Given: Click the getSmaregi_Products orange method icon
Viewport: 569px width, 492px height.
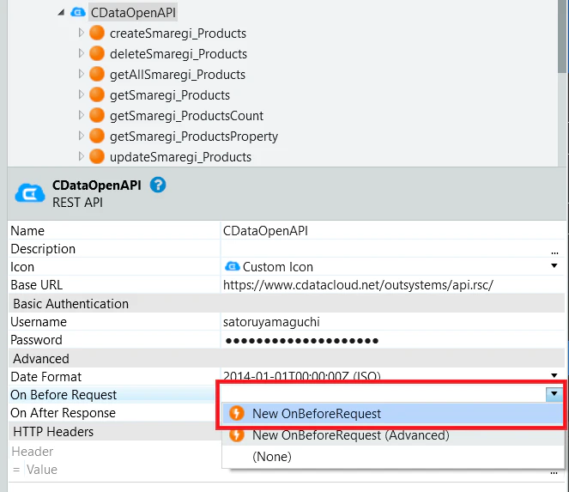Looking at the screenshot, I should [97, 94].
